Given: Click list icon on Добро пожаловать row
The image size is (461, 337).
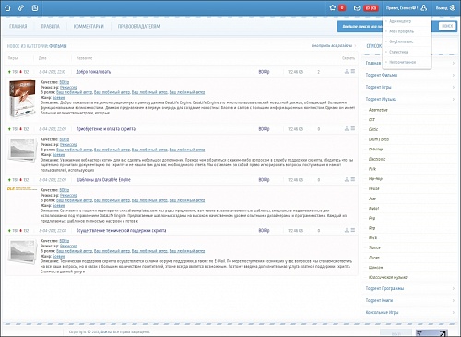Looking at the screenshot, I should [353, 71].
